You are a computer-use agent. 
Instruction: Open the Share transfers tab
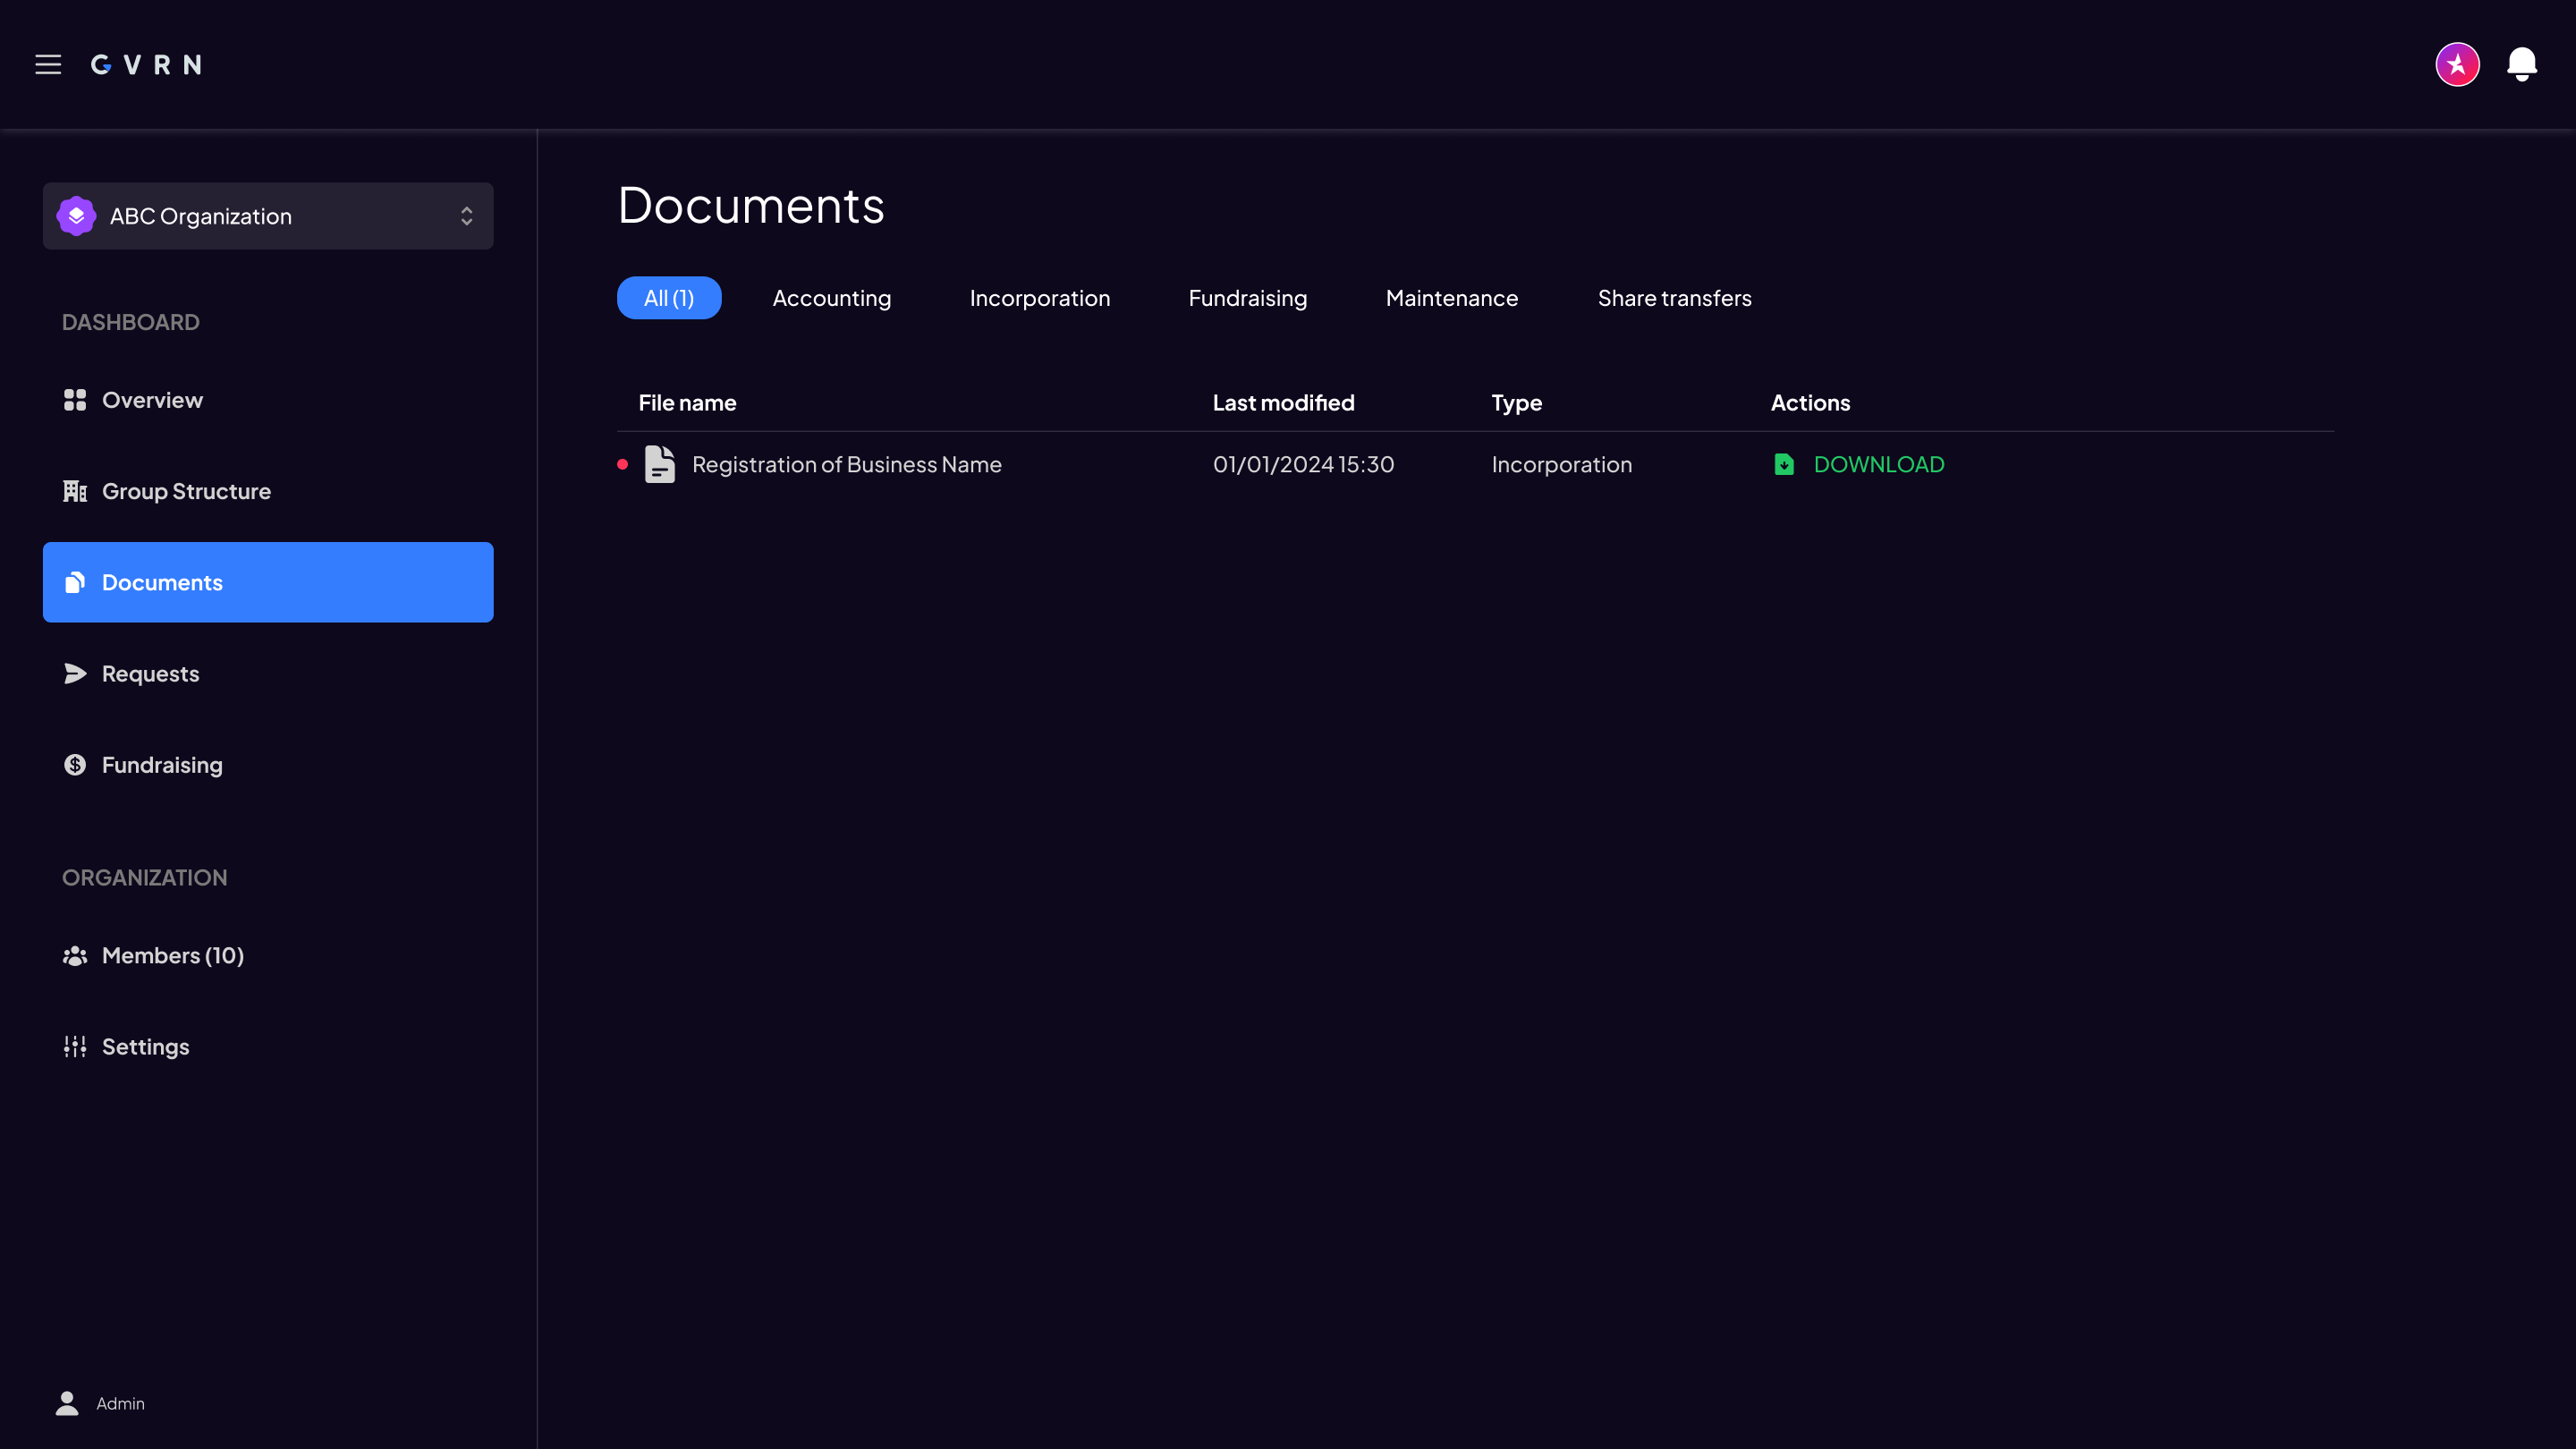[1675, 298]
